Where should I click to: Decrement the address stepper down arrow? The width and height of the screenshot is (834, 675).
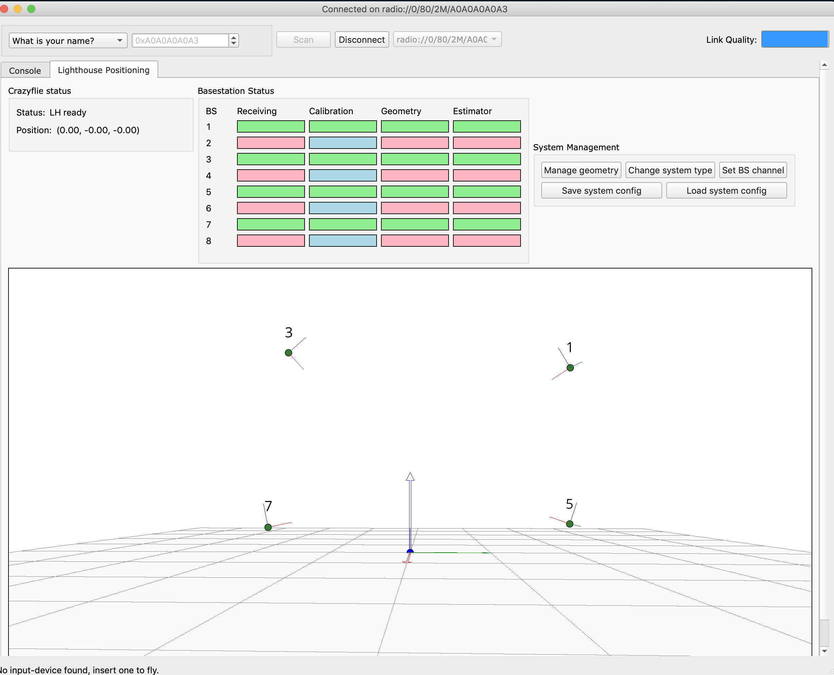coord(233,43)
